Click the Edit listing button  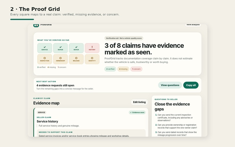(139, 102)
